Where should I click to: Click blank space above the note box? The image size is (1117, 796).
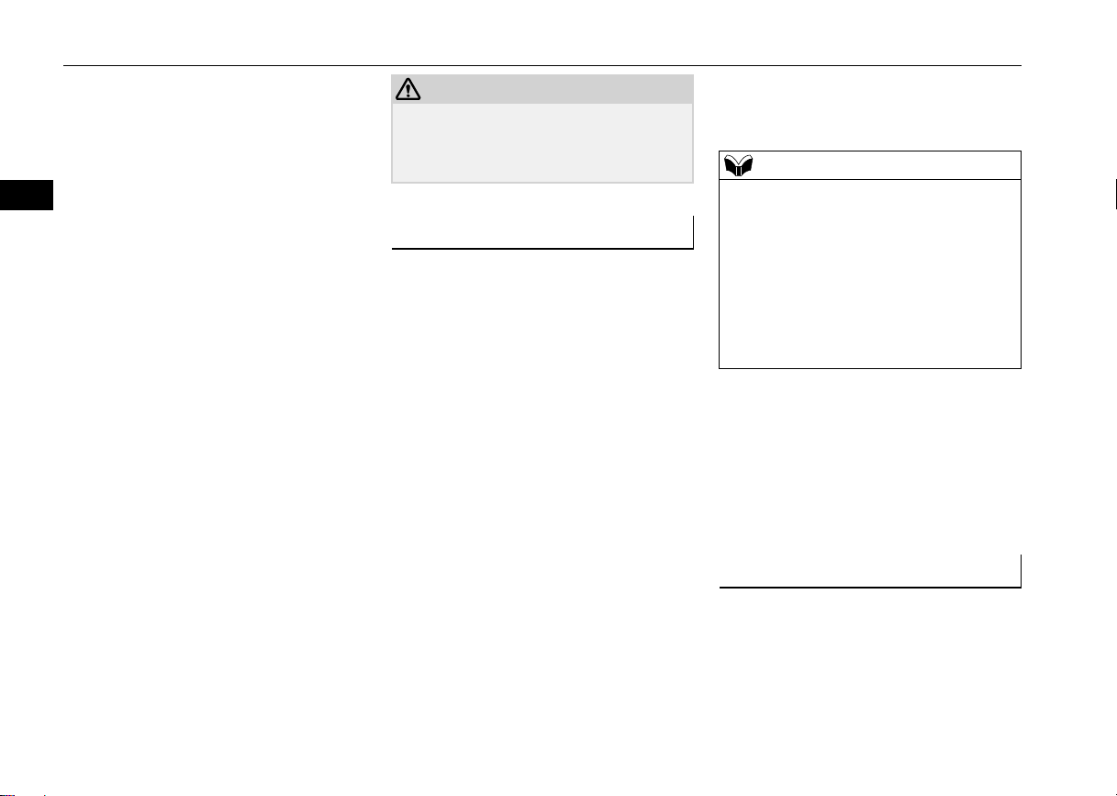tap(869, 110)
